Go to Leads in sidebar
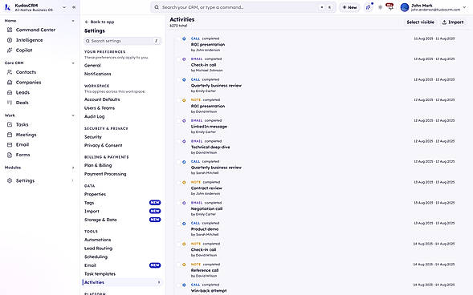Image resolution: width=473 pixels, height=295 pixels. 22,92
